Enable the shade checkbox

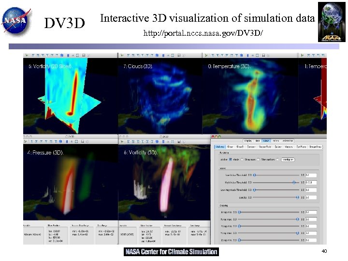click(x=242, y=159)
